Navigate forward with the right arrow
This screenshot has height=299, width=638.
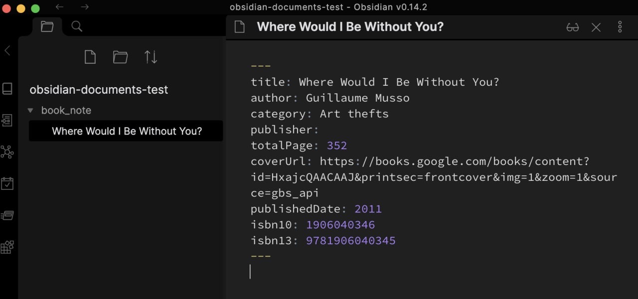click(x=85, y=7)
